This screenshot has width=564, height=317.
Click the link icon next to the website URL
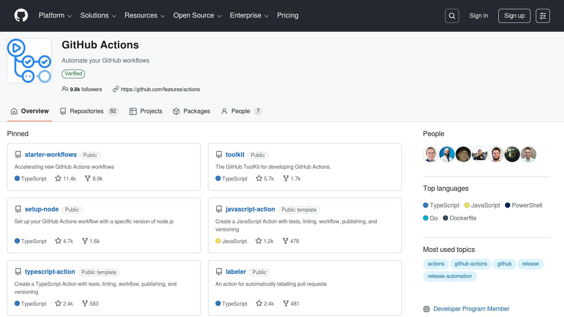click(x=115, y=89)
